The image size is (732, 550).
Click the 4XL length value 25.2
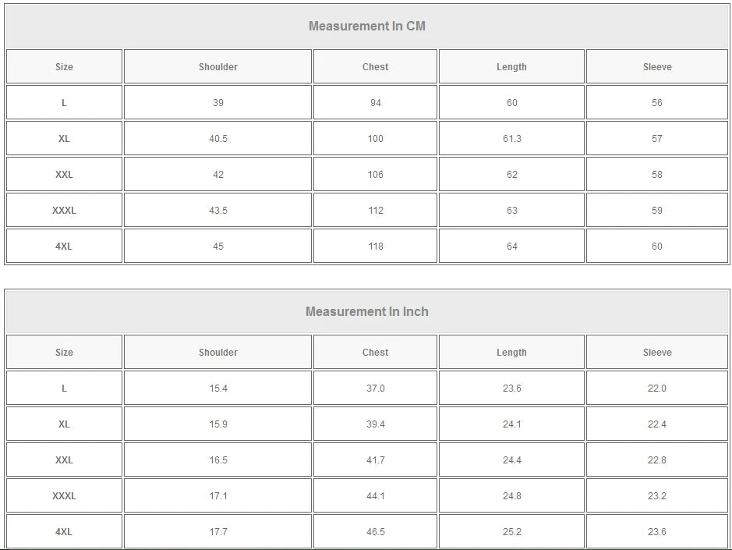(511, 532)
